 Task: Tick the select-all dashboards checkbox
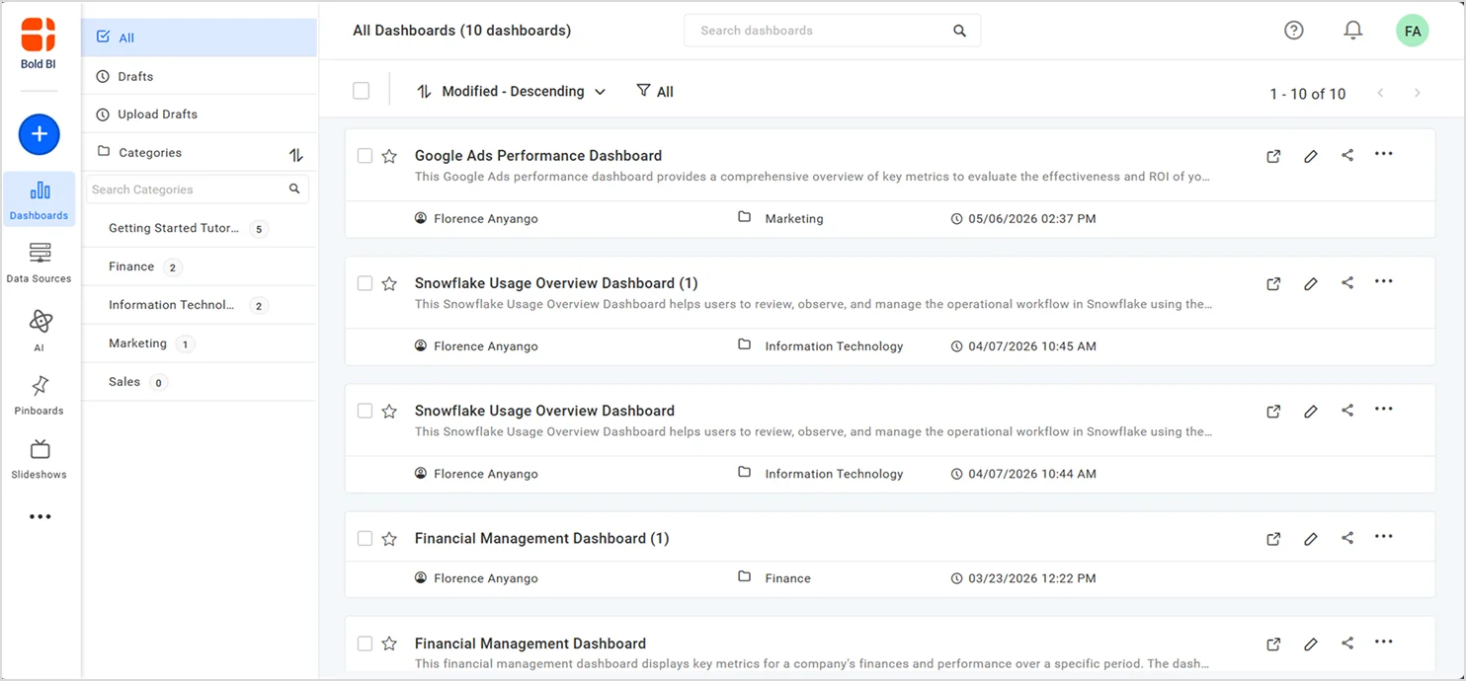362,91
